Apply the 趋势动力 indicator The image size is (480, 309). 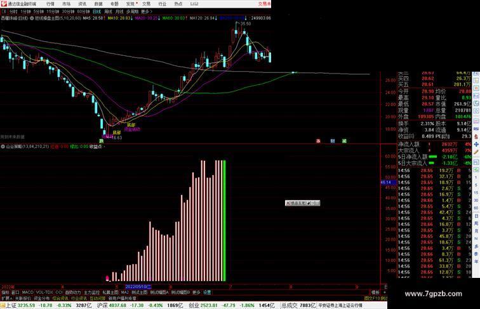[73, 293]
